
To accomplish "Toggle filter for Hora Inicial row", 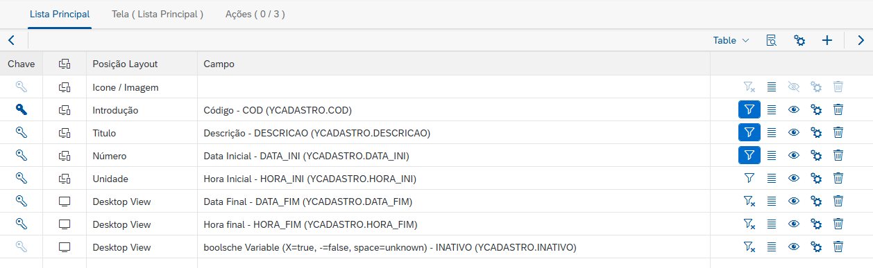I will point(749,178).
